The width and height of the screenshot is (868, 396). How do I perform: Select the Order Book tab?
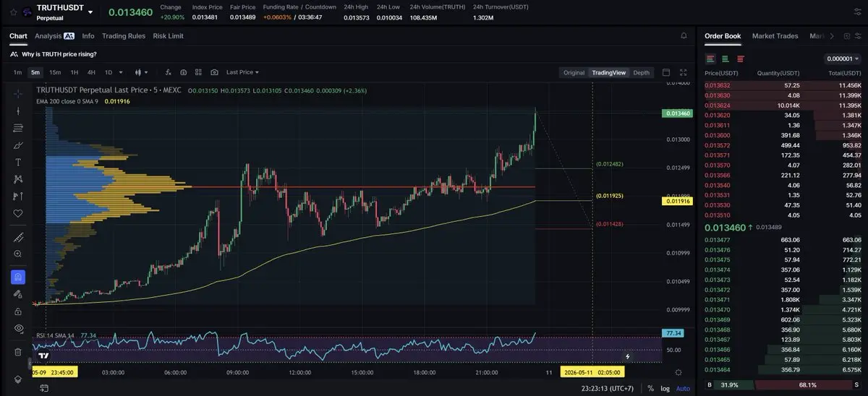pos(723,35)
